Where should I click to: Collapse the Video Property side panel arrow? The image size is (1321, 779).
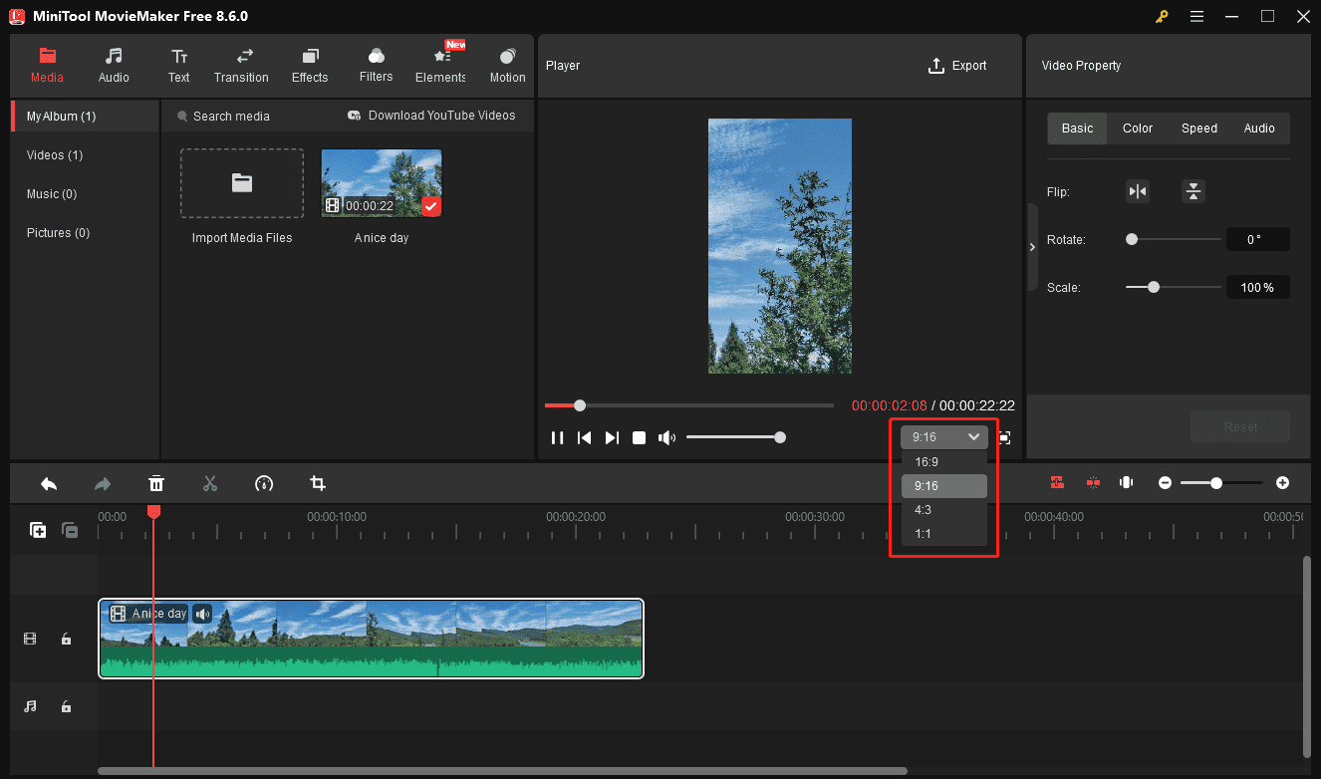click(1032, 247)
